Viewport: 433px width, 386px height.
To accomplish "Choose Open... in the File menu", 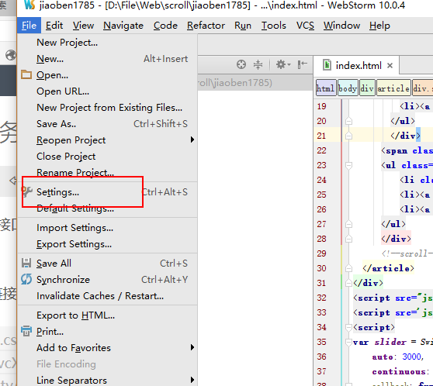I will point(107,75).
